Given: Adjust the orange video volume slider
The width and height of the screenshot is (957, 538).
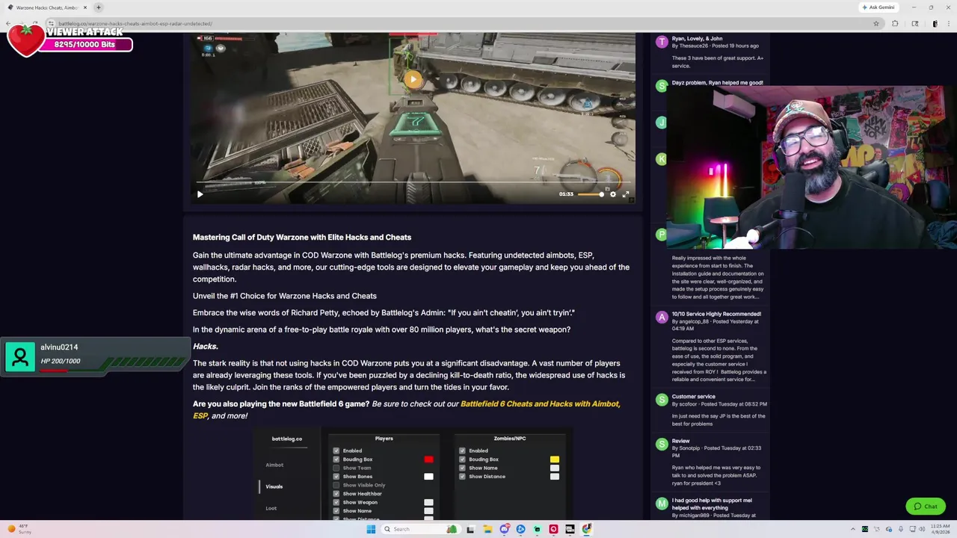Looking at the screenshot, I should (591, 194).
